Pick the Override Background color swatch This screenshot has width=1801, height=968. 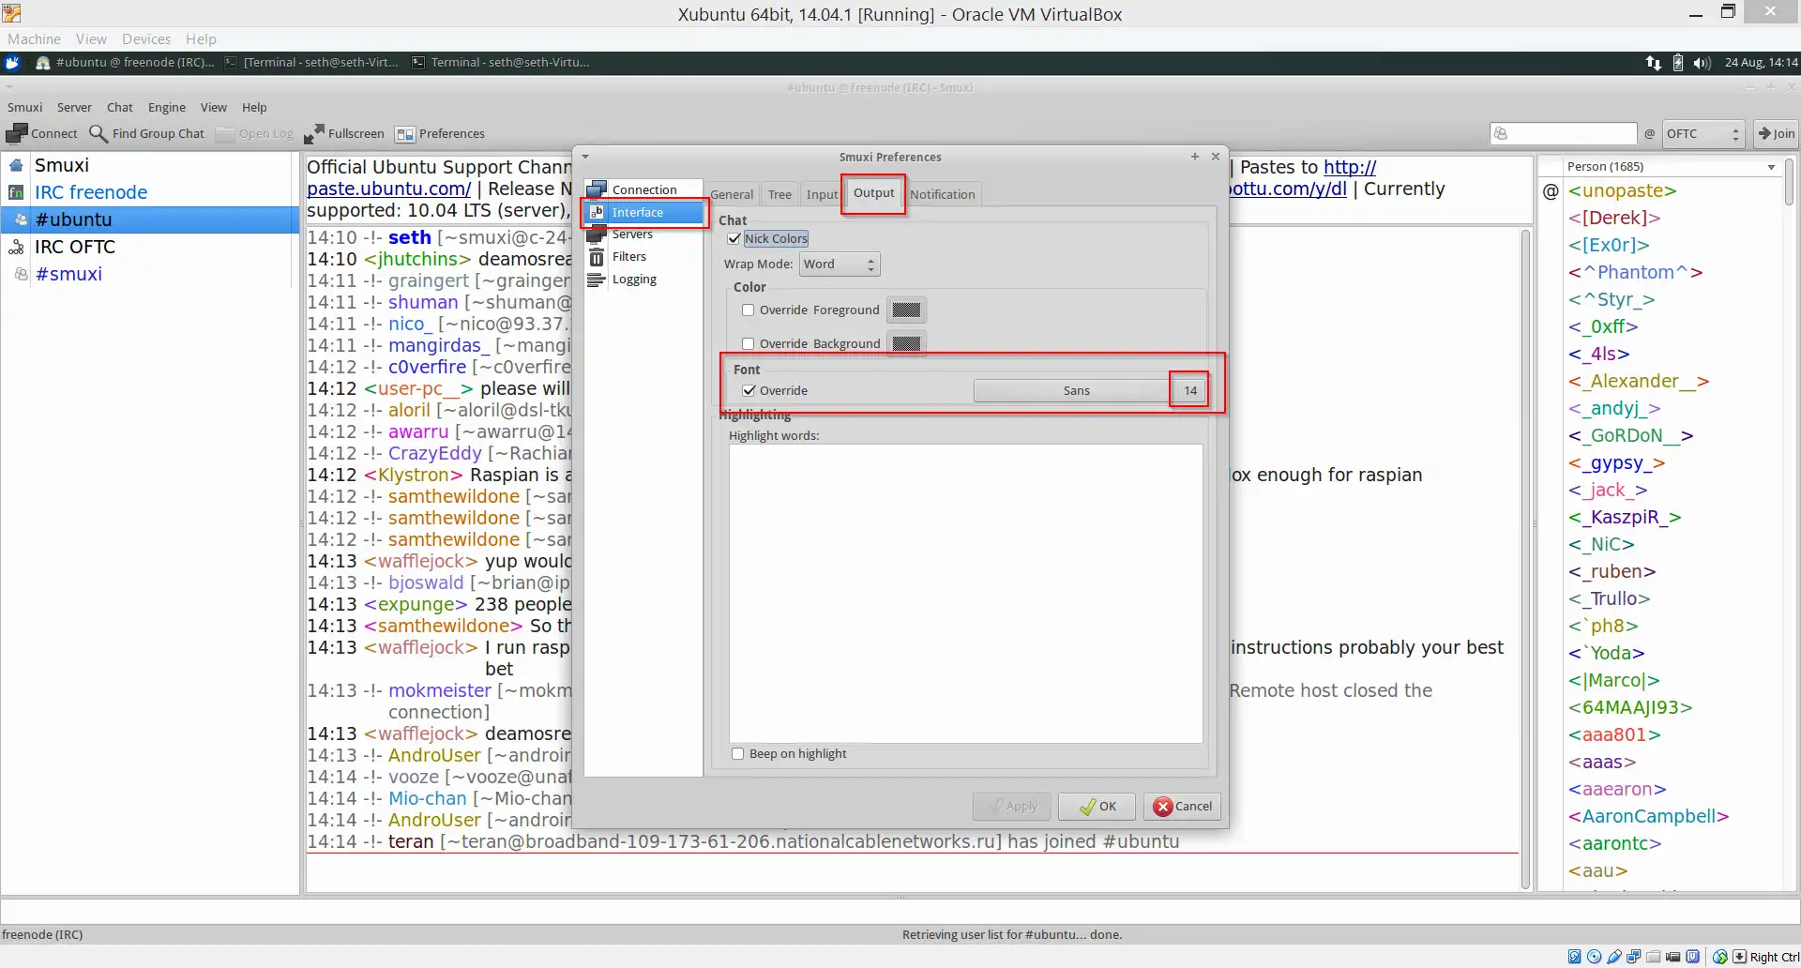906,344
